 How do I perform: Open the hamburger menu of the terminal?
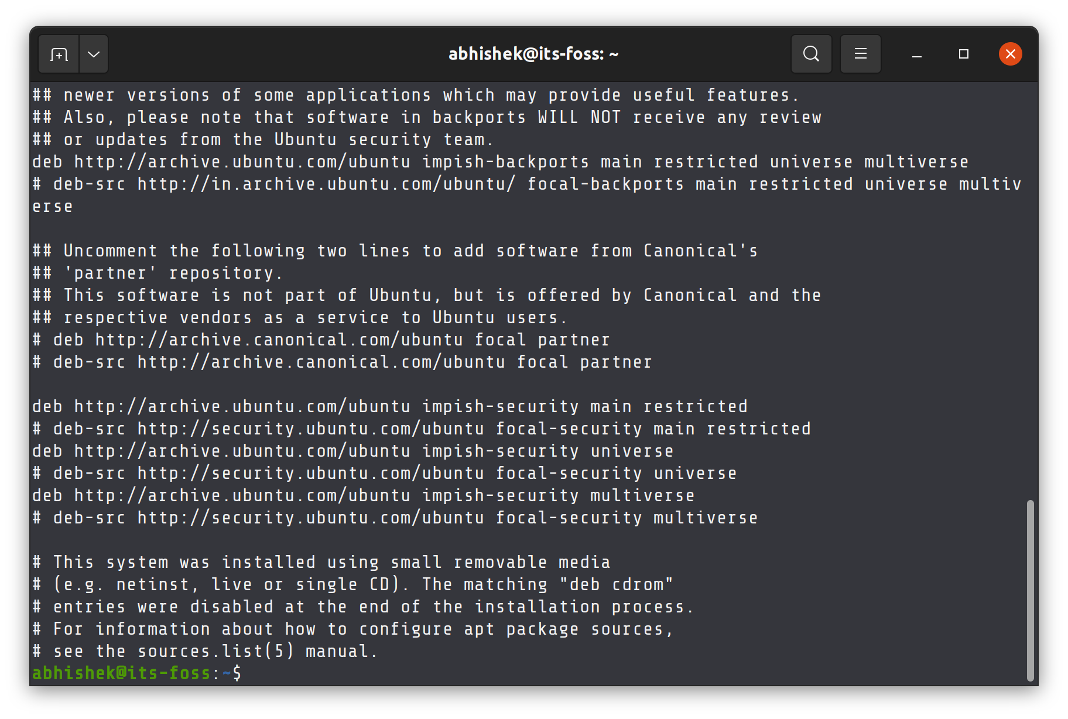tap(860, 54)
